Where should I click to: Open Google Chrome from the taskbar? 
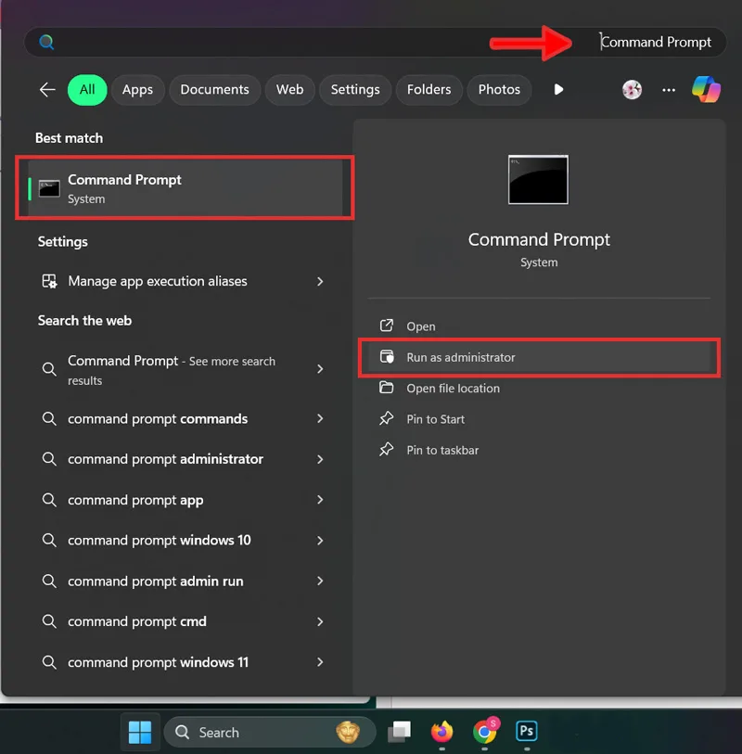[x=485, y=731]
